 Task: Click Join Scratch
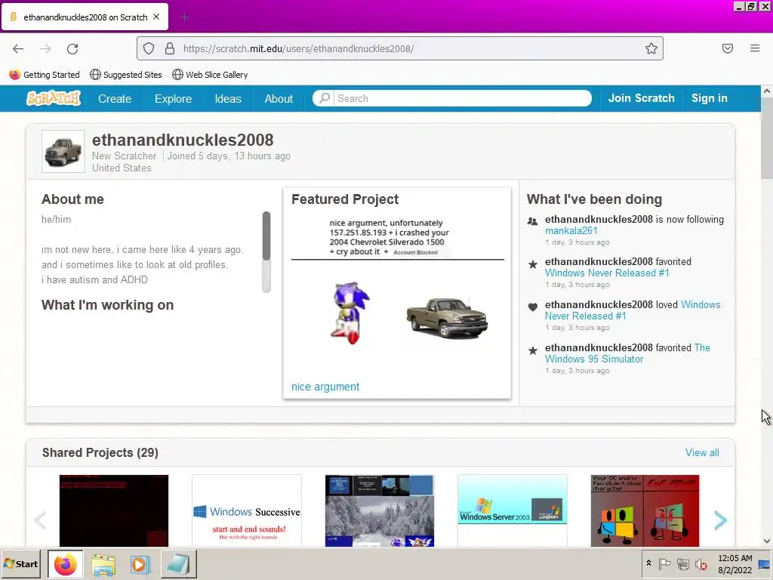tap(641, 98)
